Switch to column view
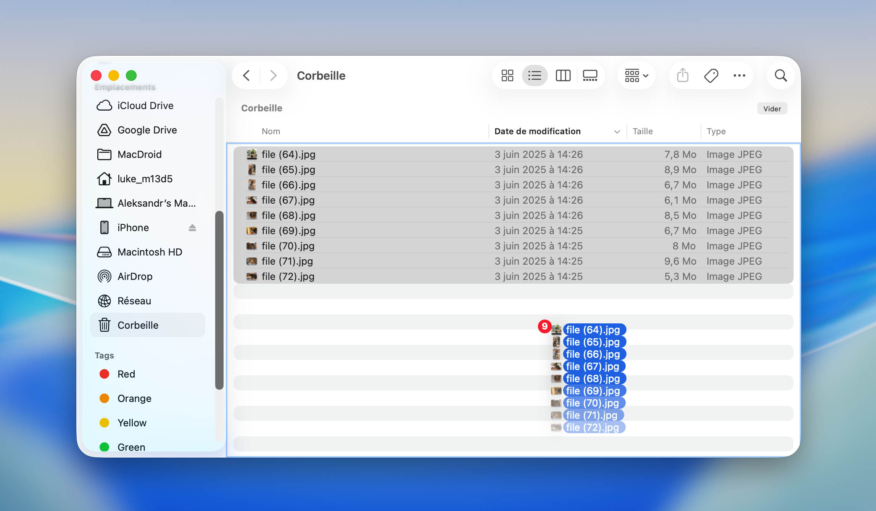The height and width of the screenshot is (511, 876). pyautogui.click(x=563, y=76)
